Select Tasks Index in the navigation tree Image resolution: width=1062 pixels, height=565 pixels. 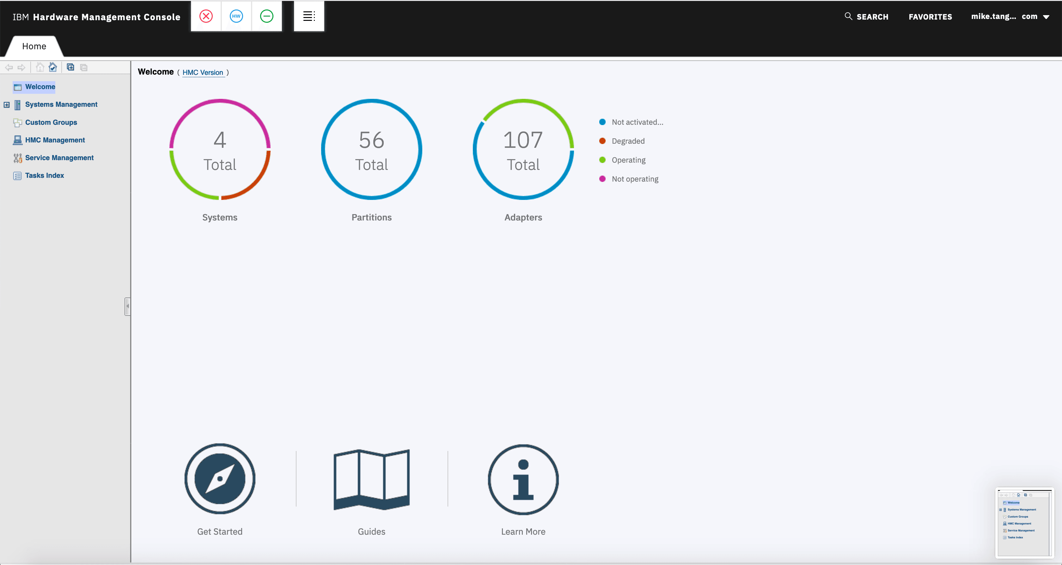point(45,175)
